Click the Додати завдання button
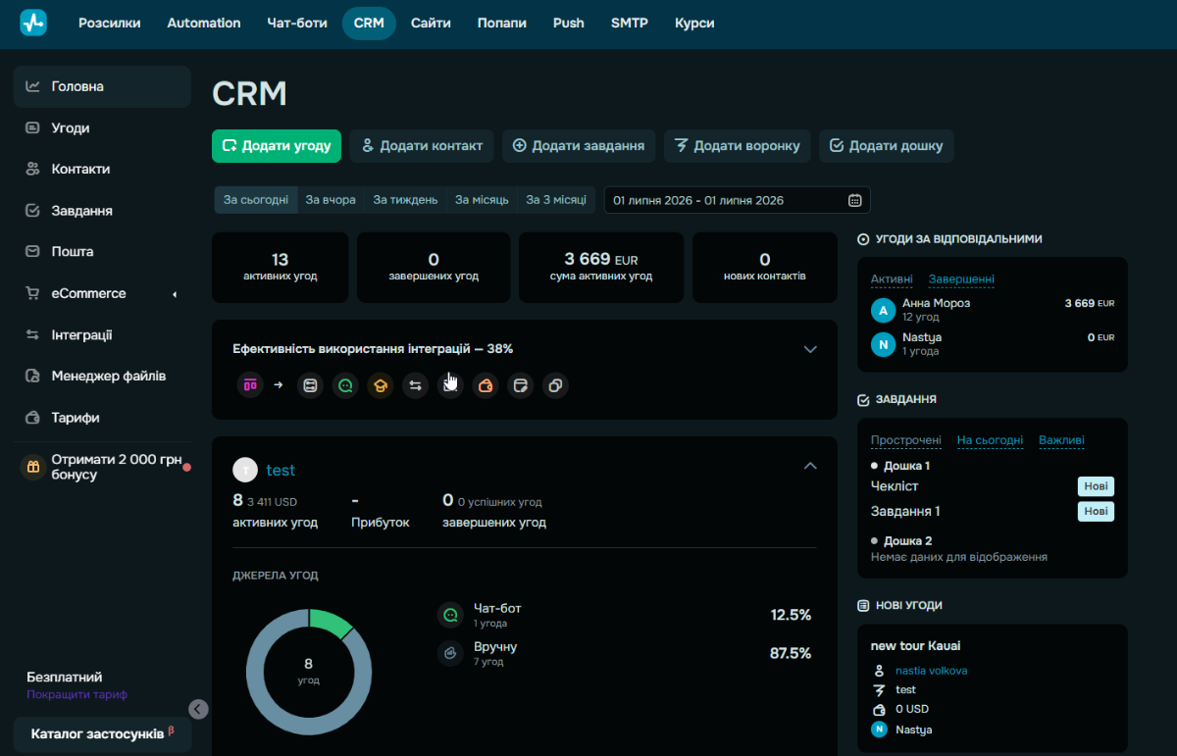The height and width of the screenshot is (756, 1177). pos(579,146)
